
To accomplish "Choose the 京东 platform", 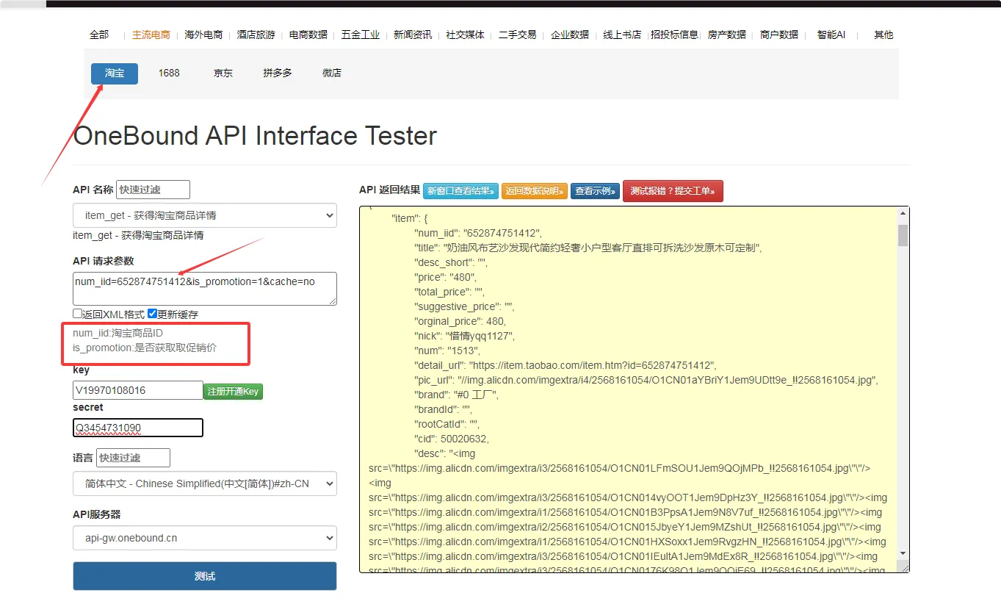I will [223, 73].
